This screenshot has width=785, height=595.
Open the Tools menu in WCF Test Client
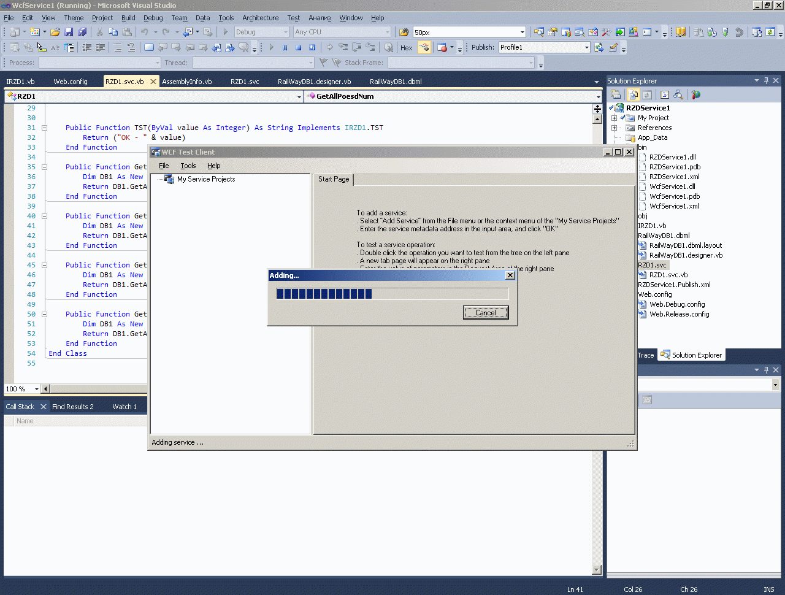(x=188, y=166)
